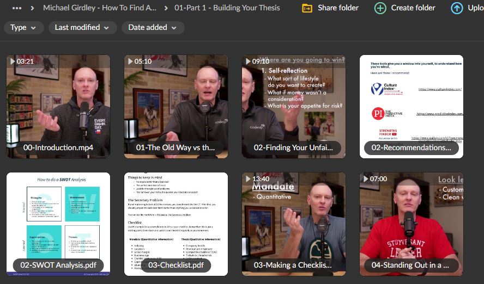Click play icon on 03-Making a Checklist video
Image resolution: width=484 pixels, height=284 pixels.
point(247,179)
